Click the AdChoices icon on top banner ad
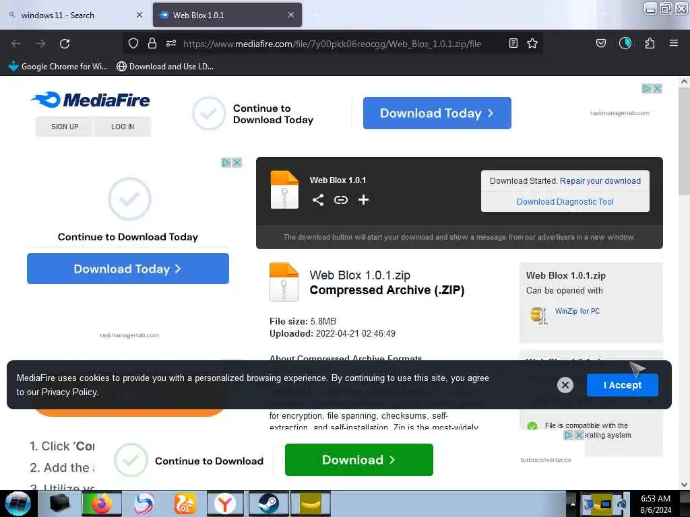690x517 pixels. [x=646, y=89]
